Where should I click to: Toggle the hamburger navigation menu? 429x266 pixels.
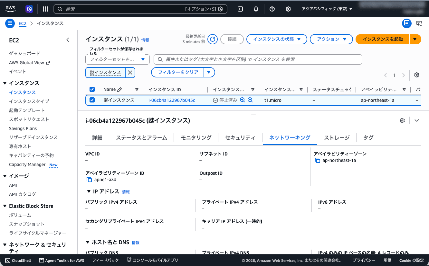pos(10,23)
